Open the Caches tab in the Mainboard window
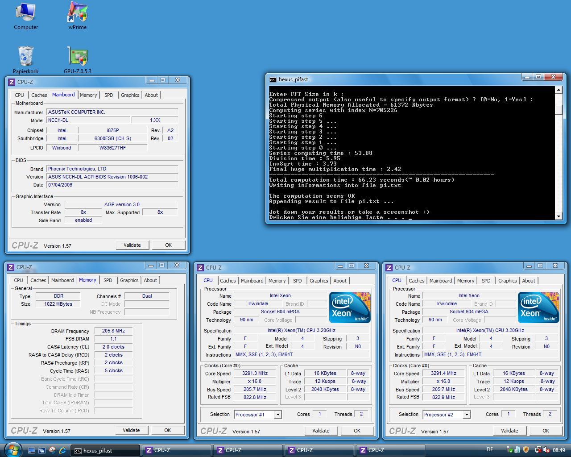This screenshot has height=457, width=571. (x=39, y=95)
